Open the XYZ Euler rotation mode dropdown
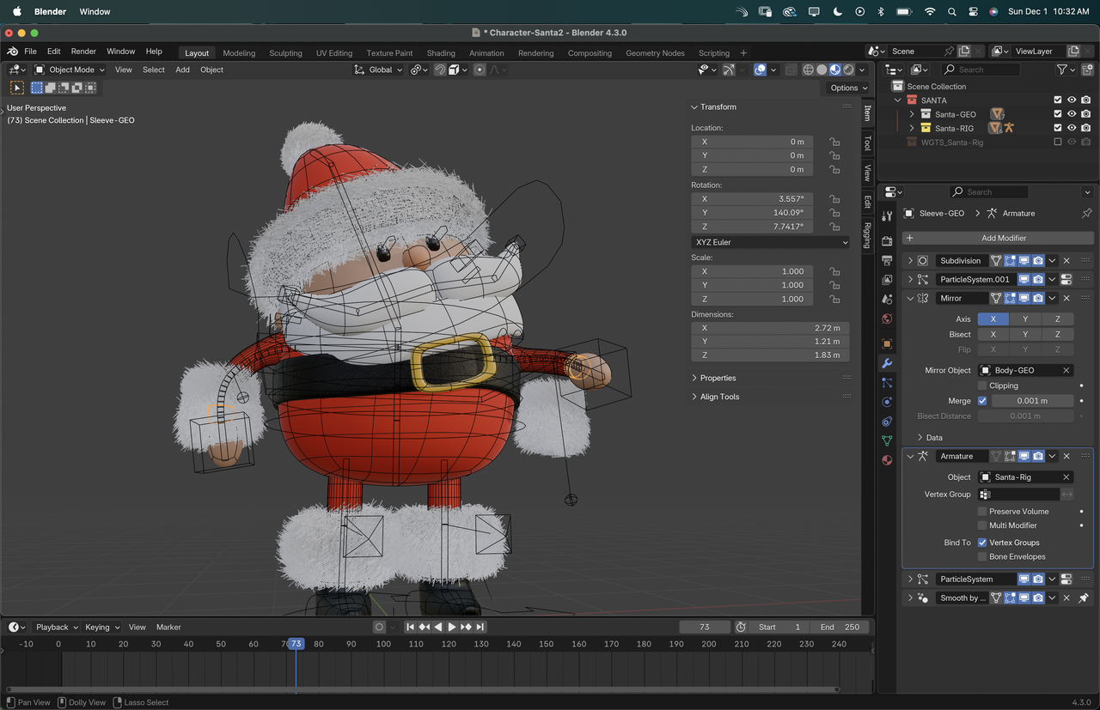1100x710 pixels. click(770, 242)
